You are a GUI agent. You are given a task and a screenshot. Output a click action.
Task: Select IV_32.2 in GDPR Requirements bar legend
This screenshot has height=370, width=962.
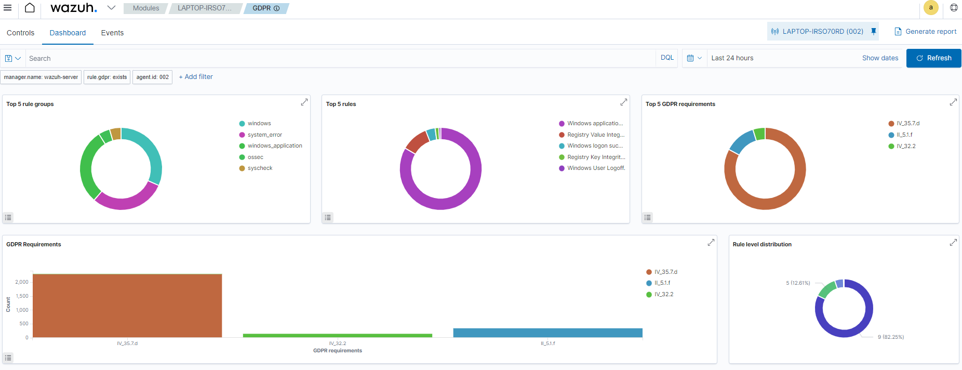pos(660,294)
